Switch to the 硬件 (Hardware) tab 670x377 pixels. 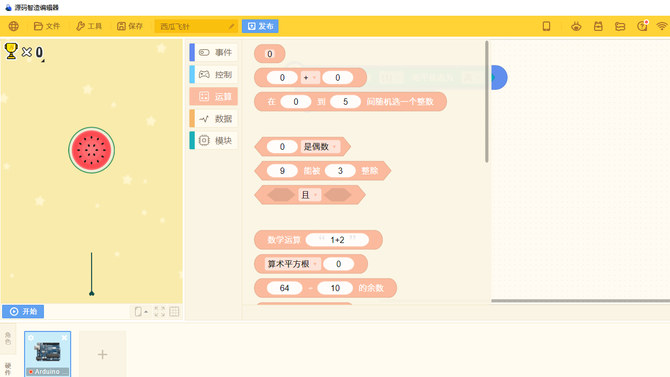(x=8, y=369)
